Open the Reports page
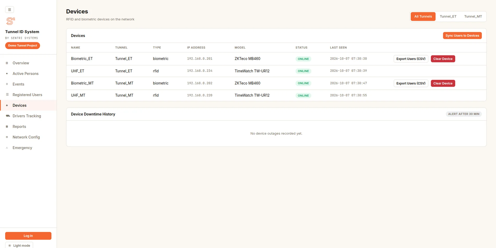 [x=28, y=127]
